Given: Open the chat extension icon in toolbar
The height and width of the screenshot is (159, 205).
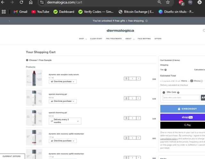Looking at the screenshot, I should click(190, 2).
